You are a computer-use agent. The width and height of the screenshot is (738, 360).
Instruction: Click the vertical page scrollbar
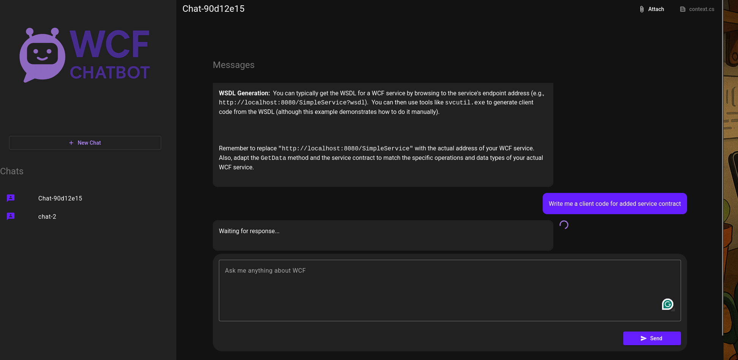coord(722,167)
